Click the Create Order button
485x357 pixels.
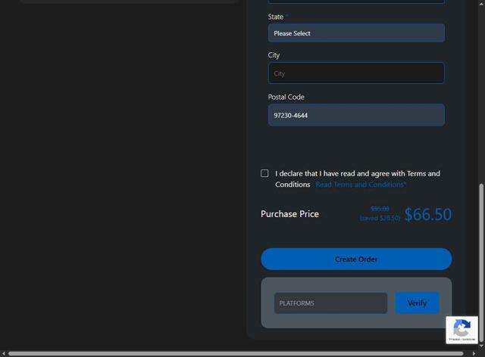(356, 259)
